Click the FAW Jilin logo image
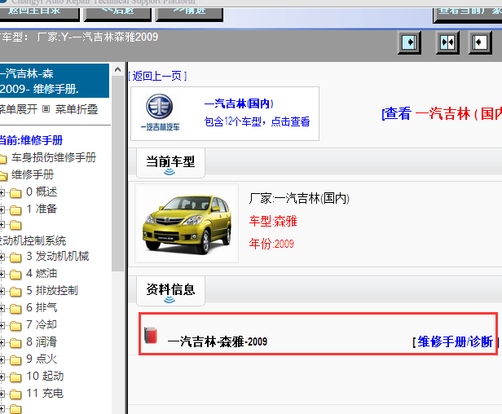Image resolution: width=502 pixels, height=414 pixels. point(160,112)
